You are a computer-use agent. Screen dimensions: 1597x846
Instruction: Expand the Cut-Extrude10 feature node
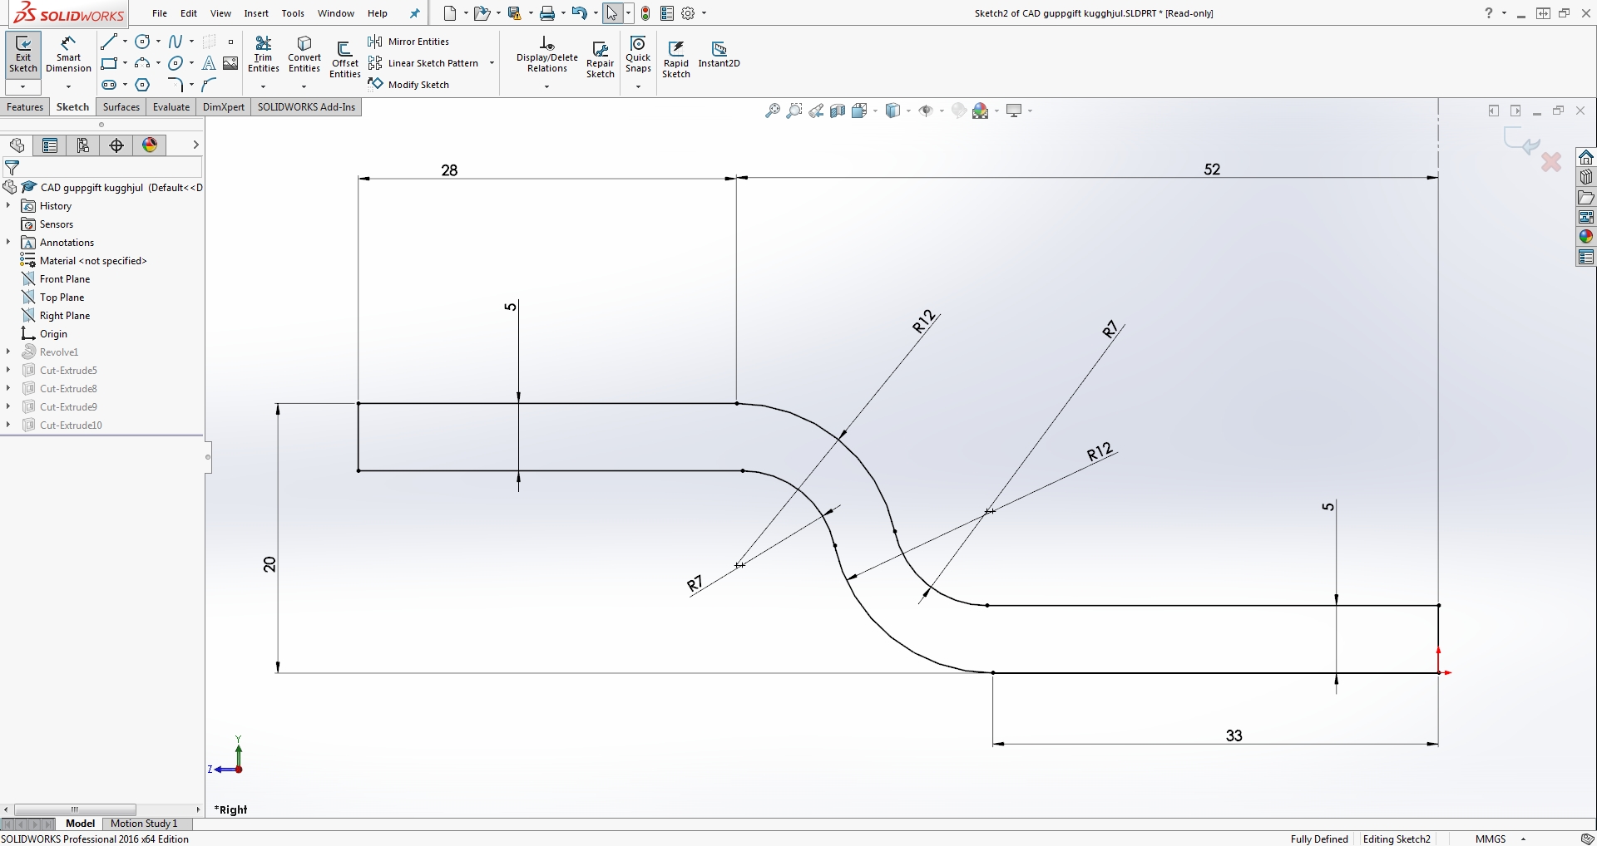tap(8, 425)
